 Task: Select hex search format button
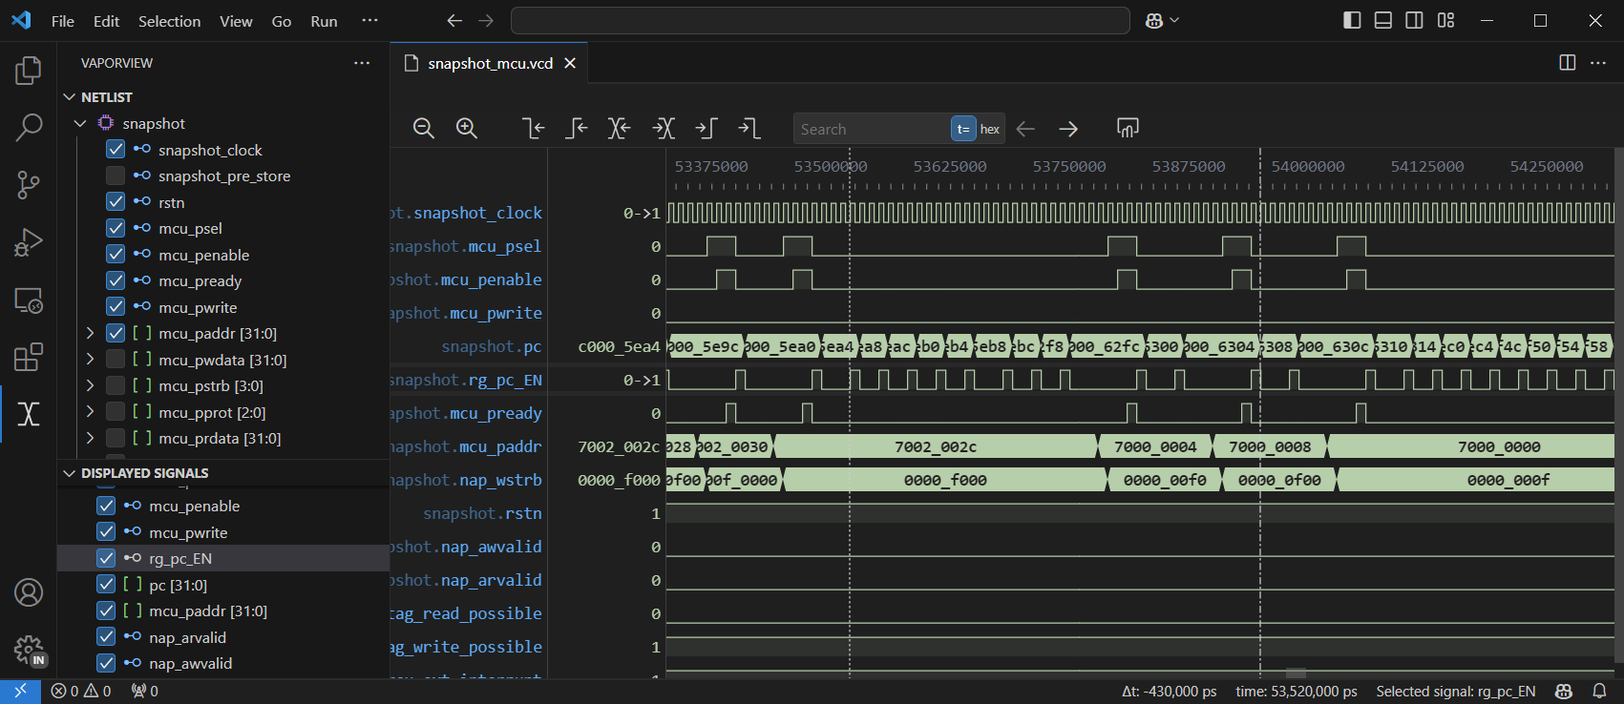[x=990, y=129]
